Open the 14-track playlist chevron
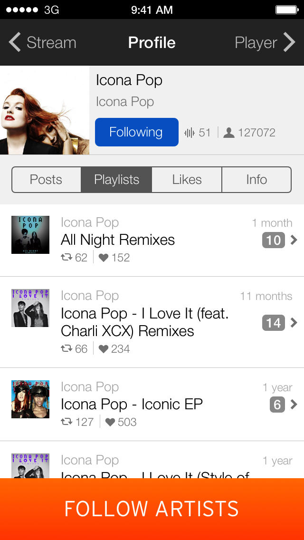This screenshot has height=540, width=304. click(x=294, y=323)
